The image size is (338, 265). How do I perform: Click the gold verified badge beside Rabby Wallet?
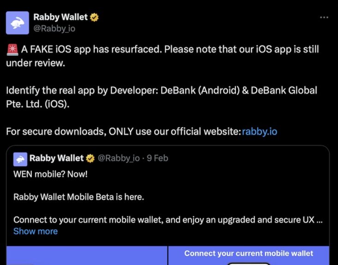(x=94, y=17)
